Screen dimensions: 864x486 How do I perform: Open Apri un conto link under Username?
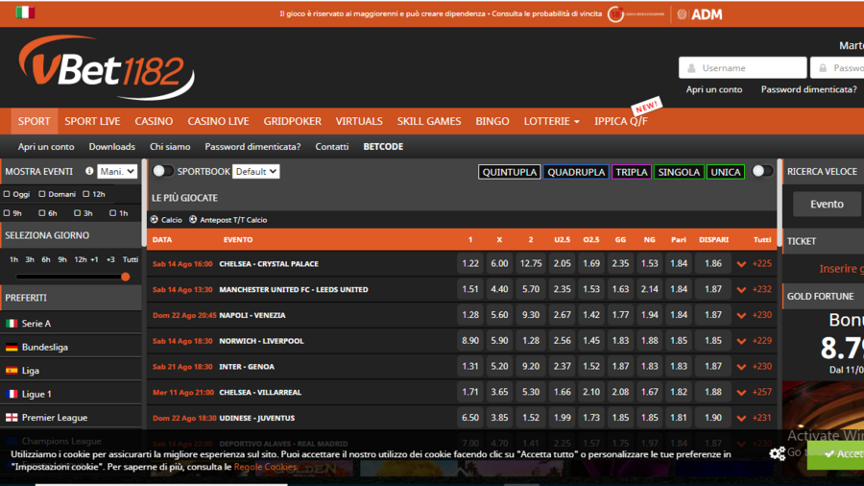(x=713, y=89)
